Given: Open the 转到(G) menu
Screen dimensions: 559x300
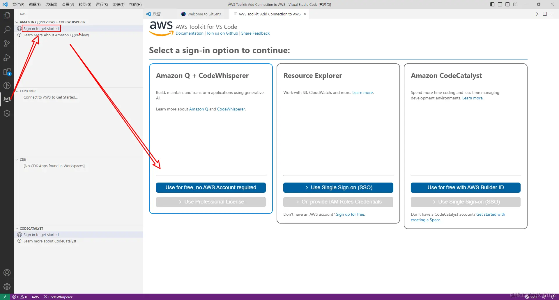Looking at the screenshot, I should [85, 4].
